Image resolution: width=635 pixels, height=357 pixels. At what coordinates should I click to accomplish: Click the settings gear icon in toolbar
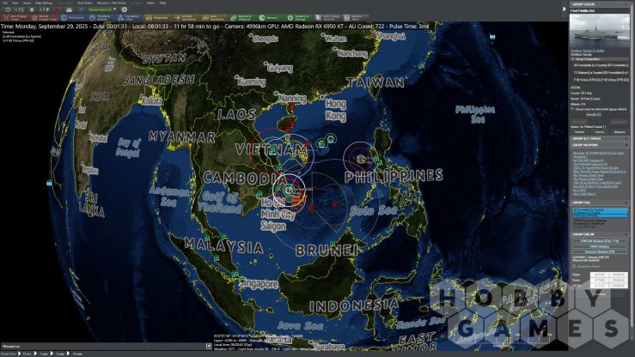point(125,9)
